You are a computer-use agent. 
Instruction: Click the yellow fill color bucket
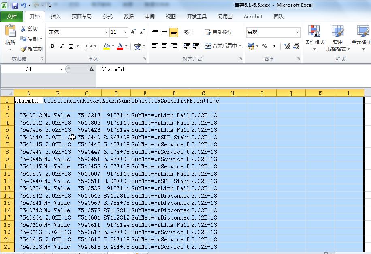pyautogui.click(x=106, y=46)
